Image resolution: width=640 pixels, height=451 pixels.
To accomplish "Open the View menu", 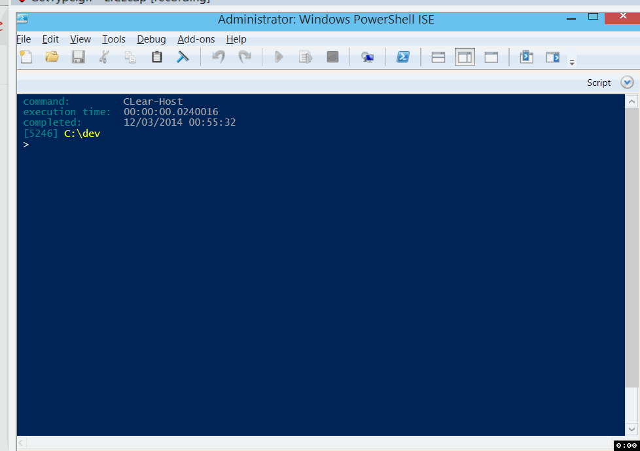I will 80,39.
